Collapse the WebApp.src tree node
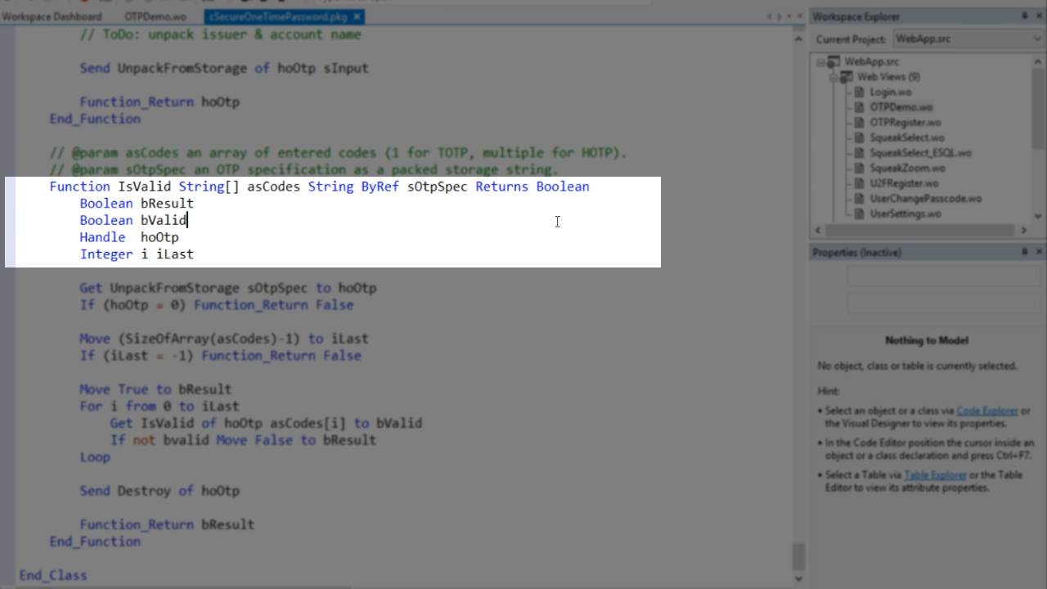 pyautogui.click(x=821, y=62)
